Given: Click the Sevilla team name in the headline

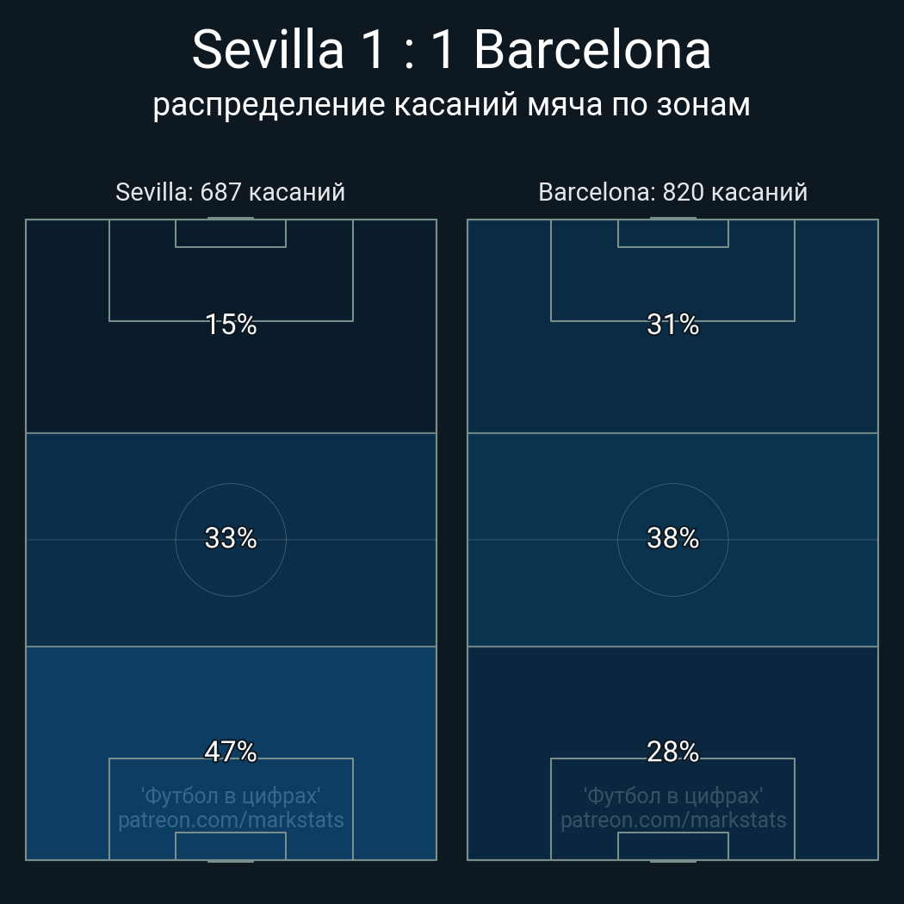Looking at the screenshot, I should pos(267,50).
